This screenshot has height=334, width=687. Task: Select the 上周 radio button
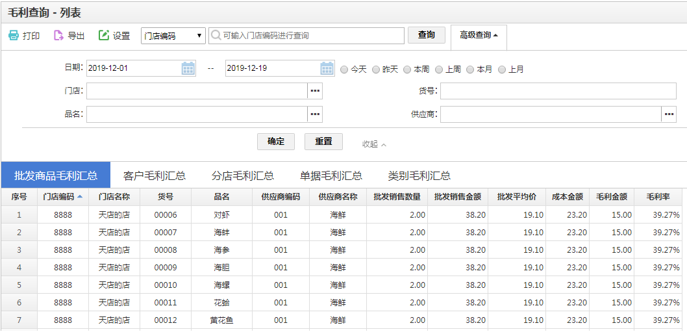pos(438,70)
